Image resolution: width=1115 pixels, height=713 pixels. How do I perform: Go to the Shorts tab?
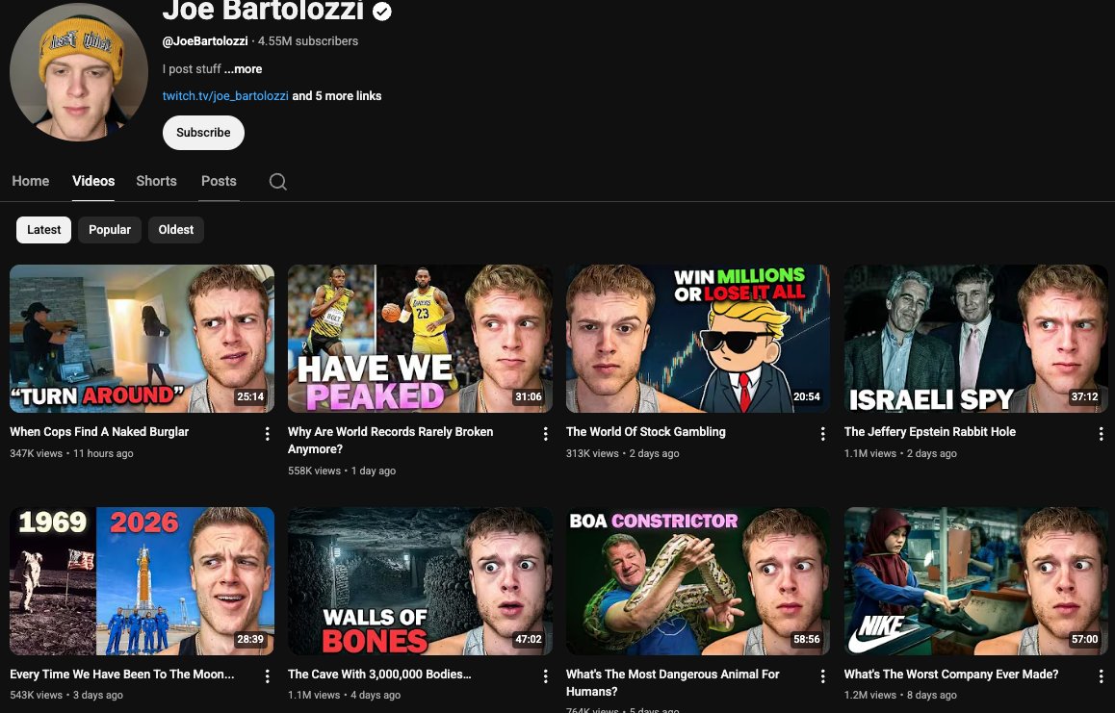click(156, 181)
